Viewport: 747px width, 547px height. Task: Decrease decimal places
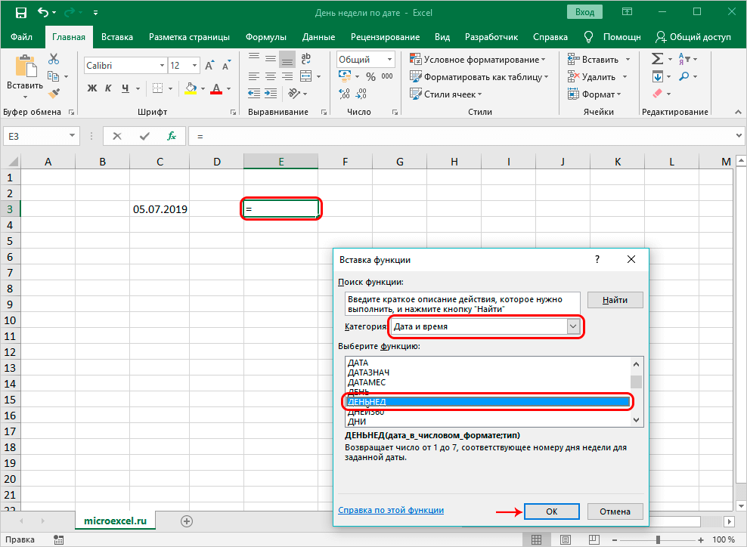tap(361, 94)
